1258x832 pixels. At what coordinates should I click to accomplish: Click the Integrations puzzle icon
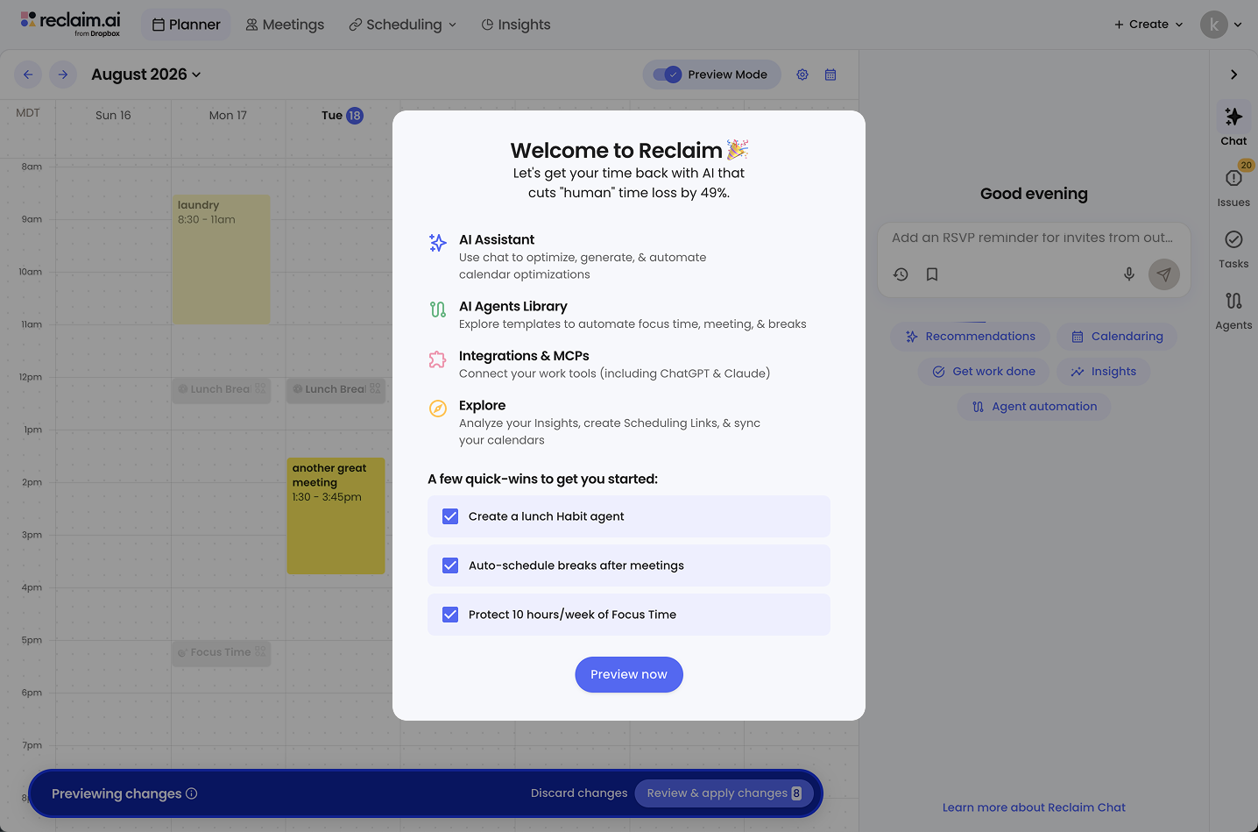coord(438,359)
